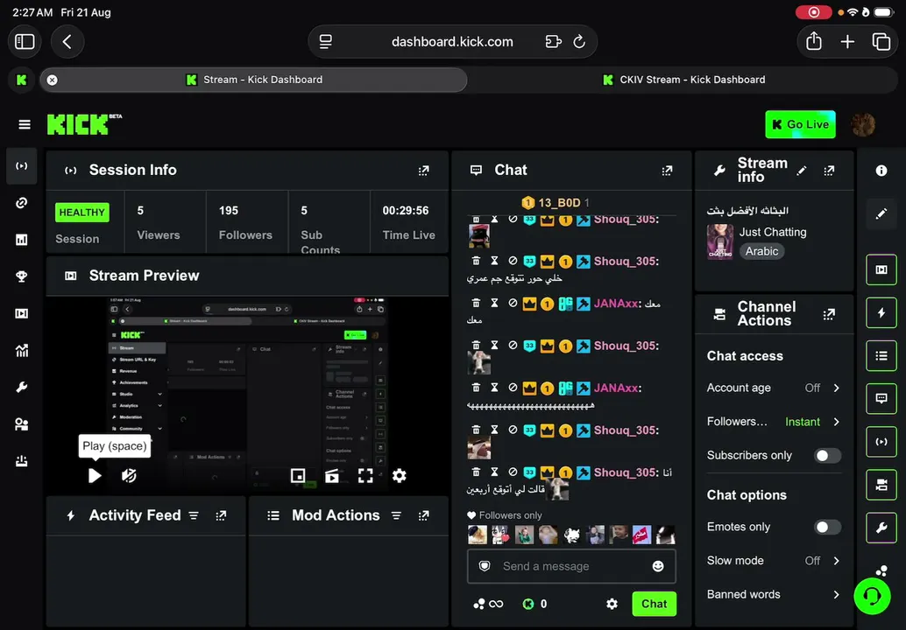Screen dimensions: 906x630
Task: Click the Just Chatting category link
Action: coord(773,233)
